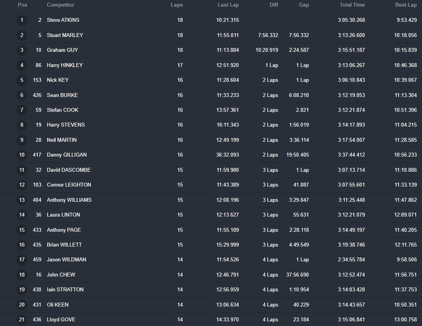Select the position 7 round badge
The height and width of the screenshot is (326, 422).
coord(22,110)
